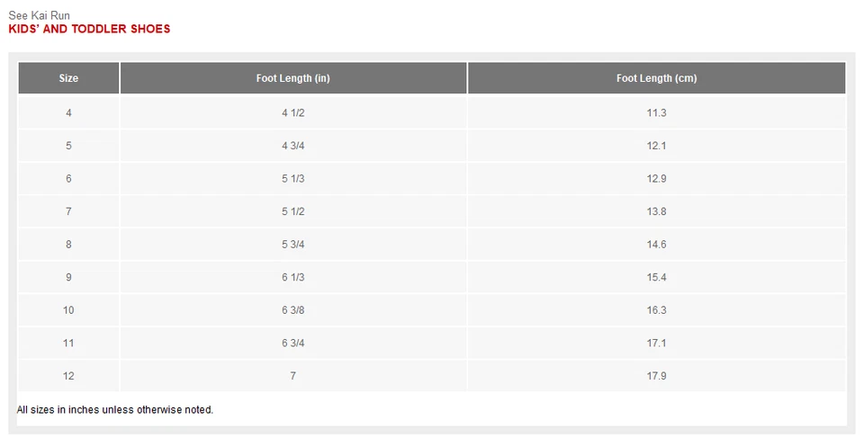Click the See Kai Run brand text

(x=39, y=15)
